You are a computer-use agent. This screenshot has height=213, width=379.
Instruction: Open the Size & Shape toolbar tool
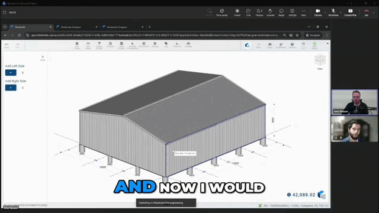click(77, 46)
